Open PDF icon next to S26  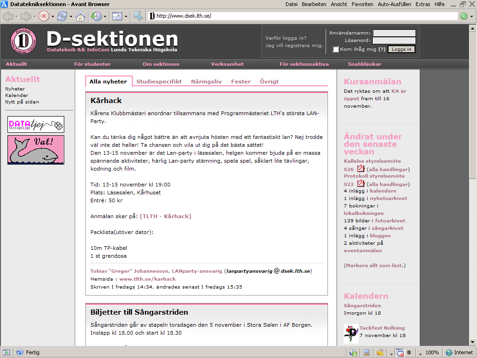361,168
